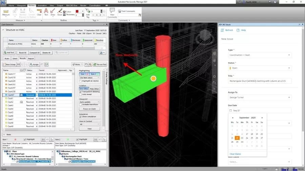Image resolution: width=305 pixels, height=171 pixels.
Task: Open View Comments from the ribbon
Action: coord(112,13)
